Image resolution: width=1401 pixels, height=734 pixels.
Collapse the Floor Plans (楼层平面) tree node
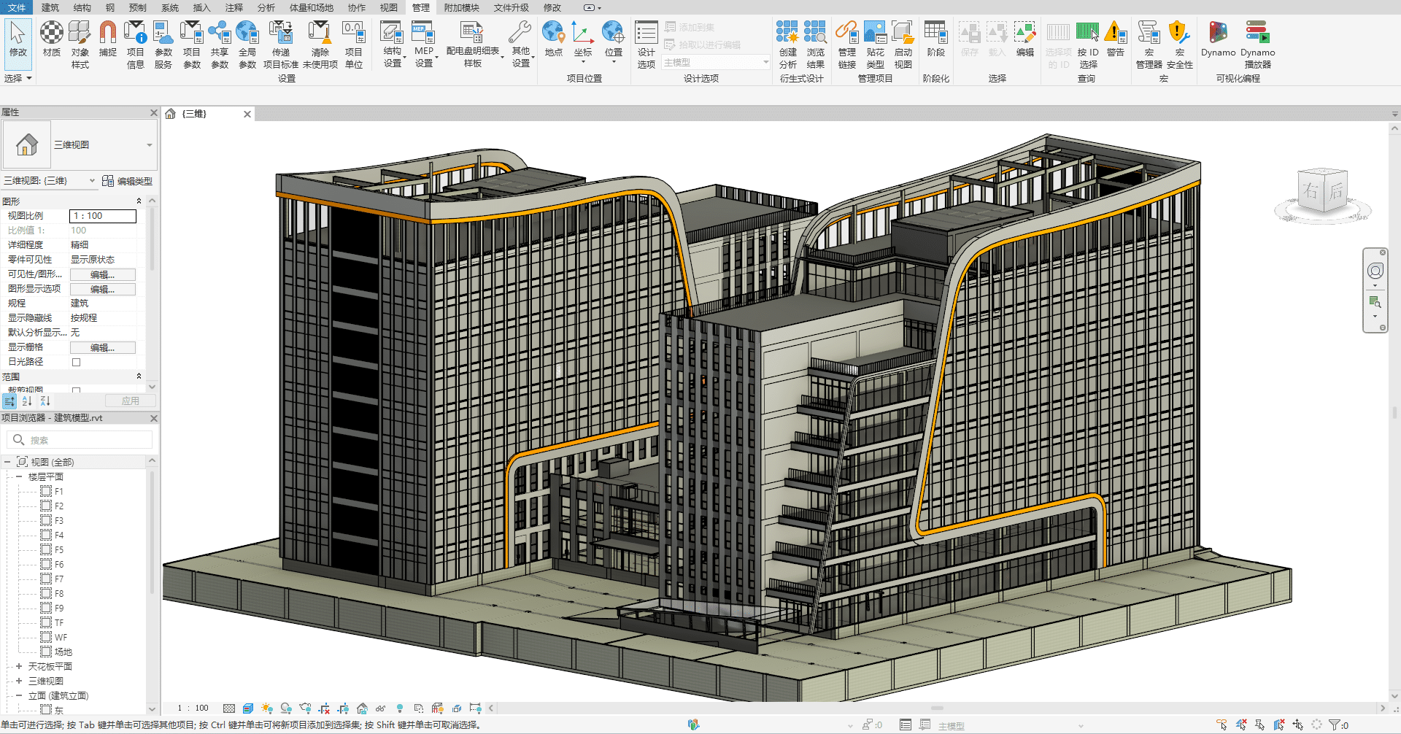click(19, 476)
